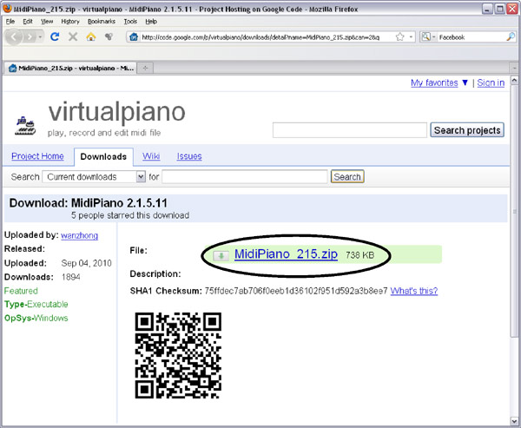Open the Wiki tab
This screenshot has height=428, width=521.
pyautogui.click(x=151, y=156)
